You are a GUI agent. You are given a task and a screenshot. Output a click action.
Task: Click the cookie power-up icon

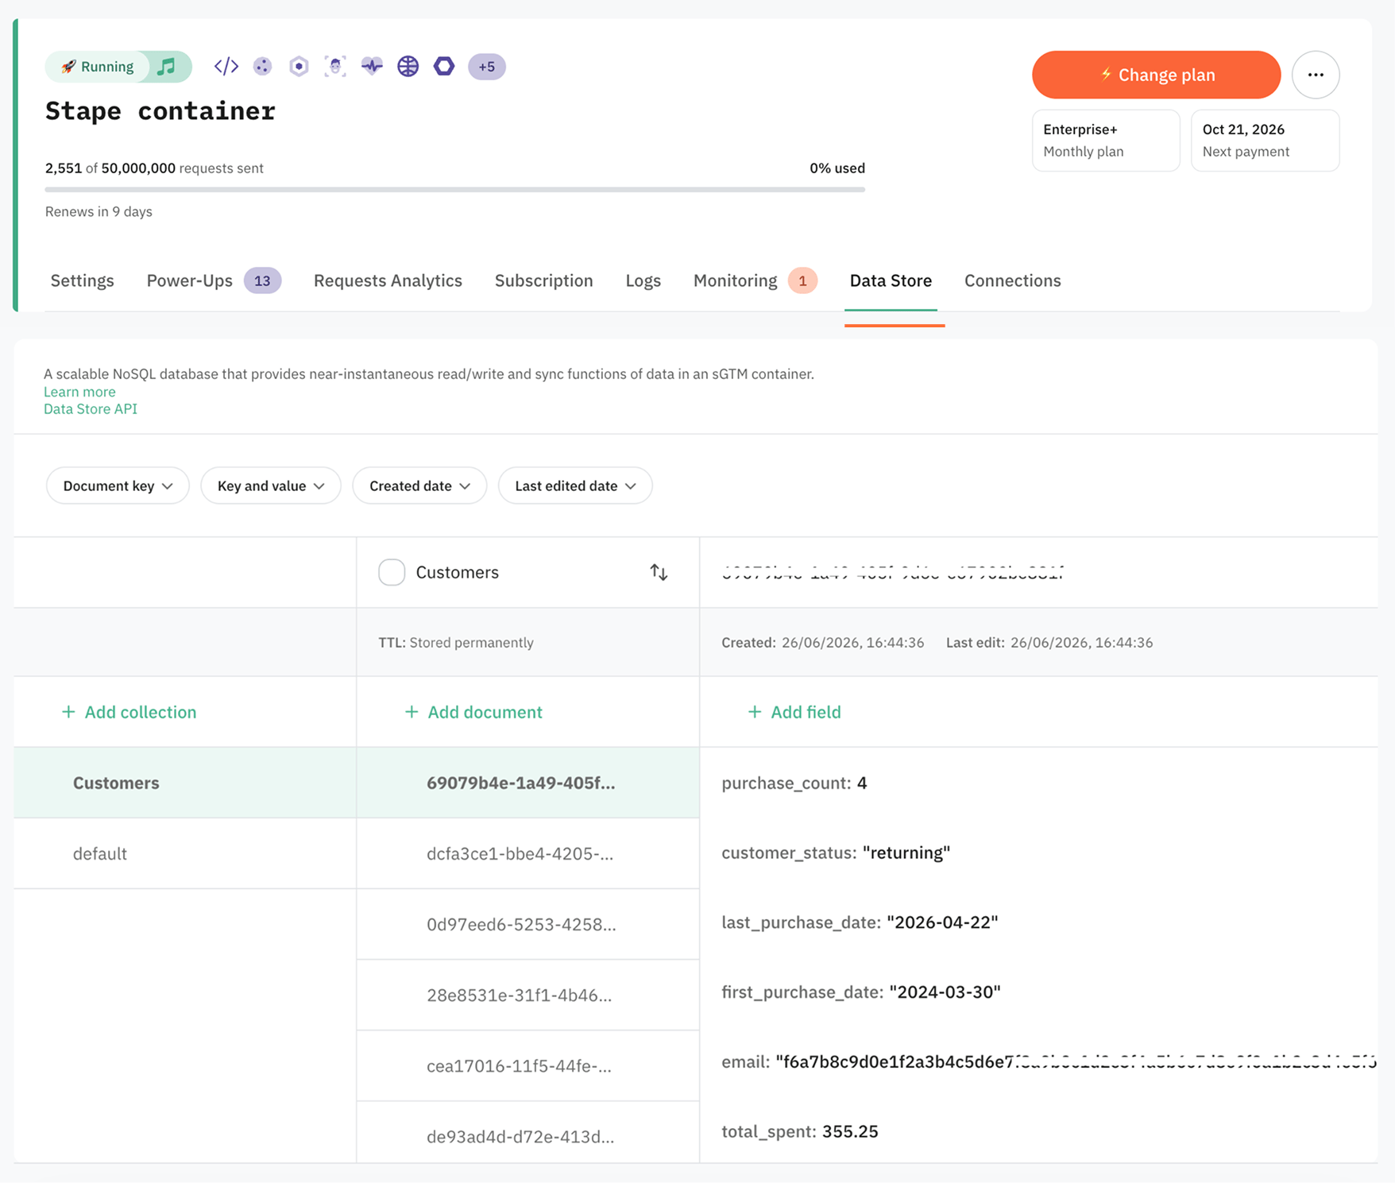263,67
